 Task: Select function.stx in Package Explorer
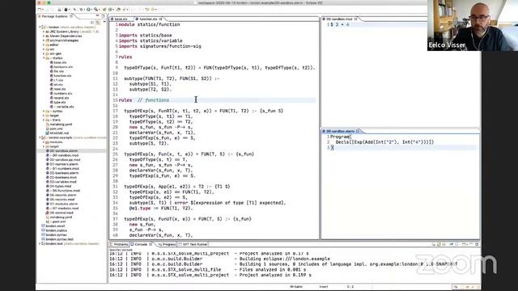[61, 75]
